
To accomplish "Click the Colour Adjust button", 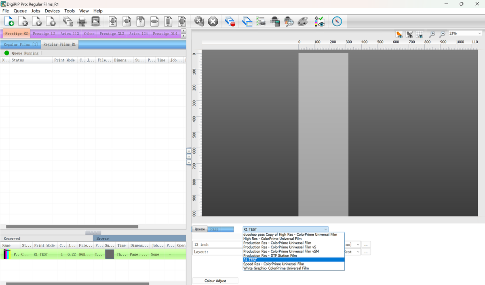I will (215, 281).
